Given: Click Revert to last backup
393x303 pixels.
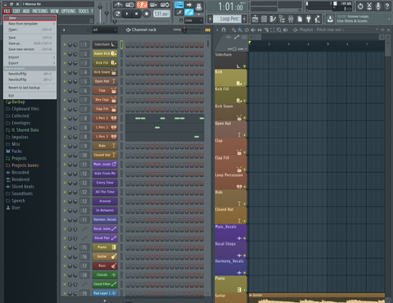Looking at the screenshot, I should 30,88.
